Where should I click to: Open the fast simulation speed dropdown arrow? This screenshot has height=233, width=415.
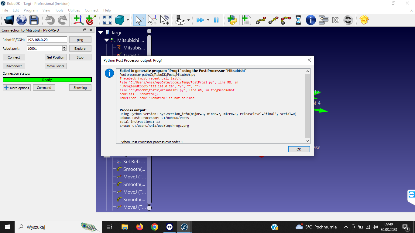[x=208, y=20]
